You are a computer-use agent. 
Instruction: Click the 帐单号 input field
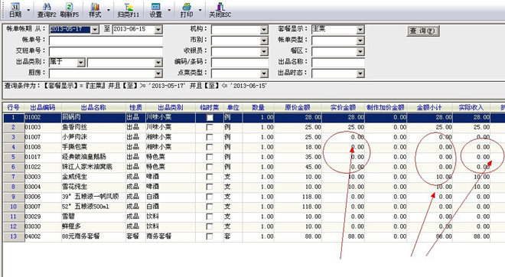(106, 41)
